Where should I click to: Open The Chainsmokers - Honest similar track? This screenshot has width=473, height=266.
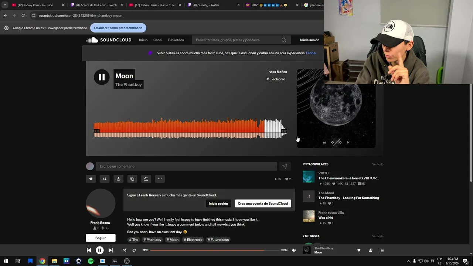click(x=348, y=178)
